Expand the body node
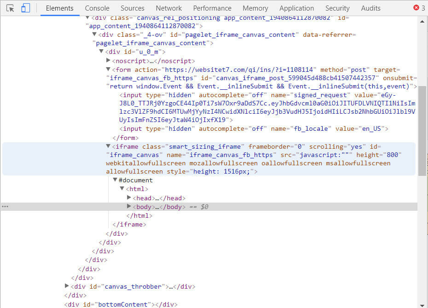This screenshot has height=308, width=428. [x=129, y=206]
